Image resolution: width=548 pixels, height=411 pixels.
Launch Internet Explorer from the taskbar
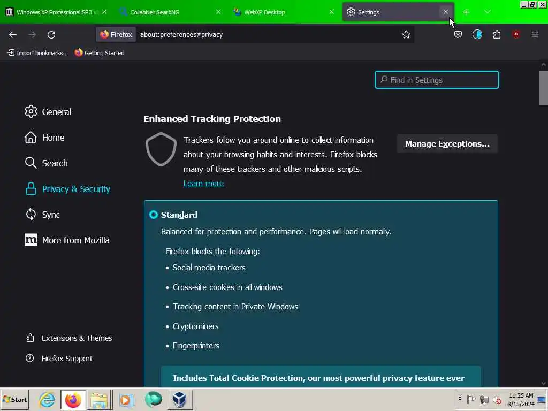coord(47,399)
